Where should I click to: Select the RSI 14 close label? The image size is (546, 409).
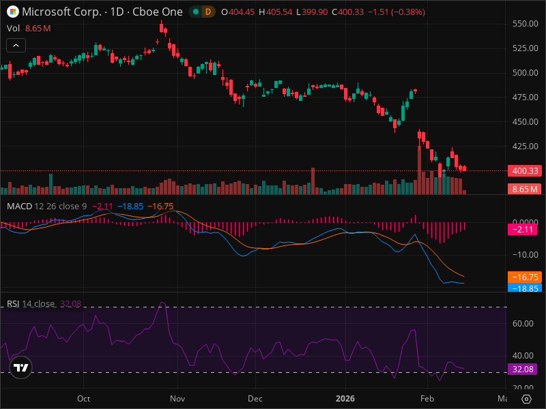click(31, 304)
